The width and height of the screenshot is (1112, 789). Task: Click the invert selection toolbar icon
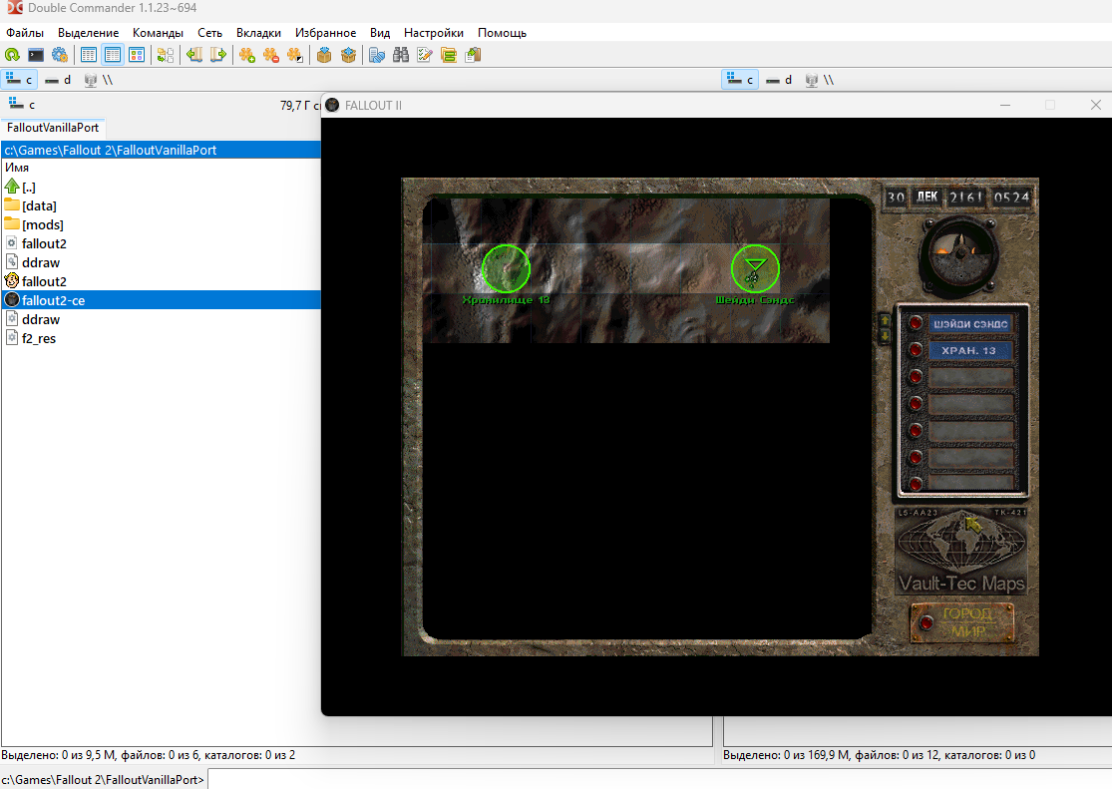point(295,55)
